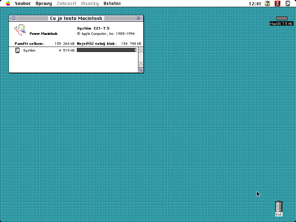Click the scroll up arrow
The height and width of the screenshot is (222, 296).
click(x=141, y=50)
